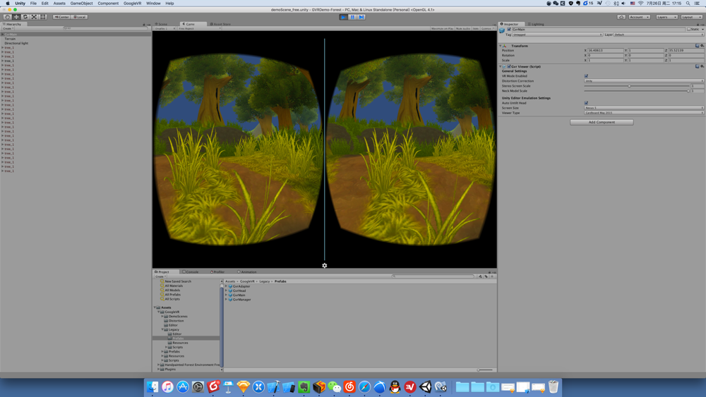The height and width of the screenshot is (397, 706).
Task: Select the Scale tool in toolbar
Action: 34,17
